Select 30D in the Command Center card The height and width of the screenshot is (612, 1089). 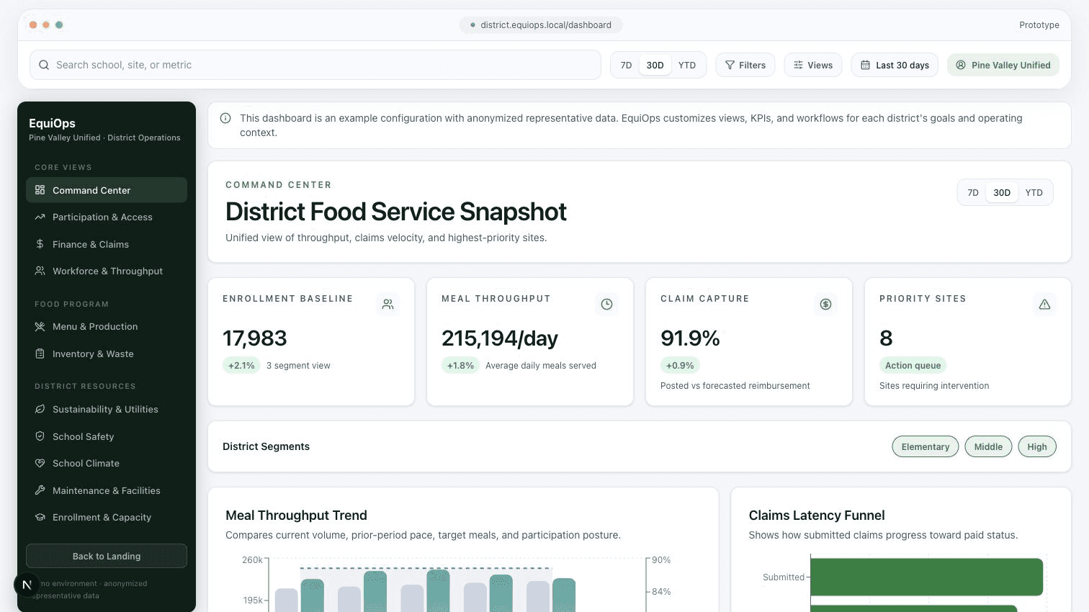pyautogui.click(x=1002, y=192)
